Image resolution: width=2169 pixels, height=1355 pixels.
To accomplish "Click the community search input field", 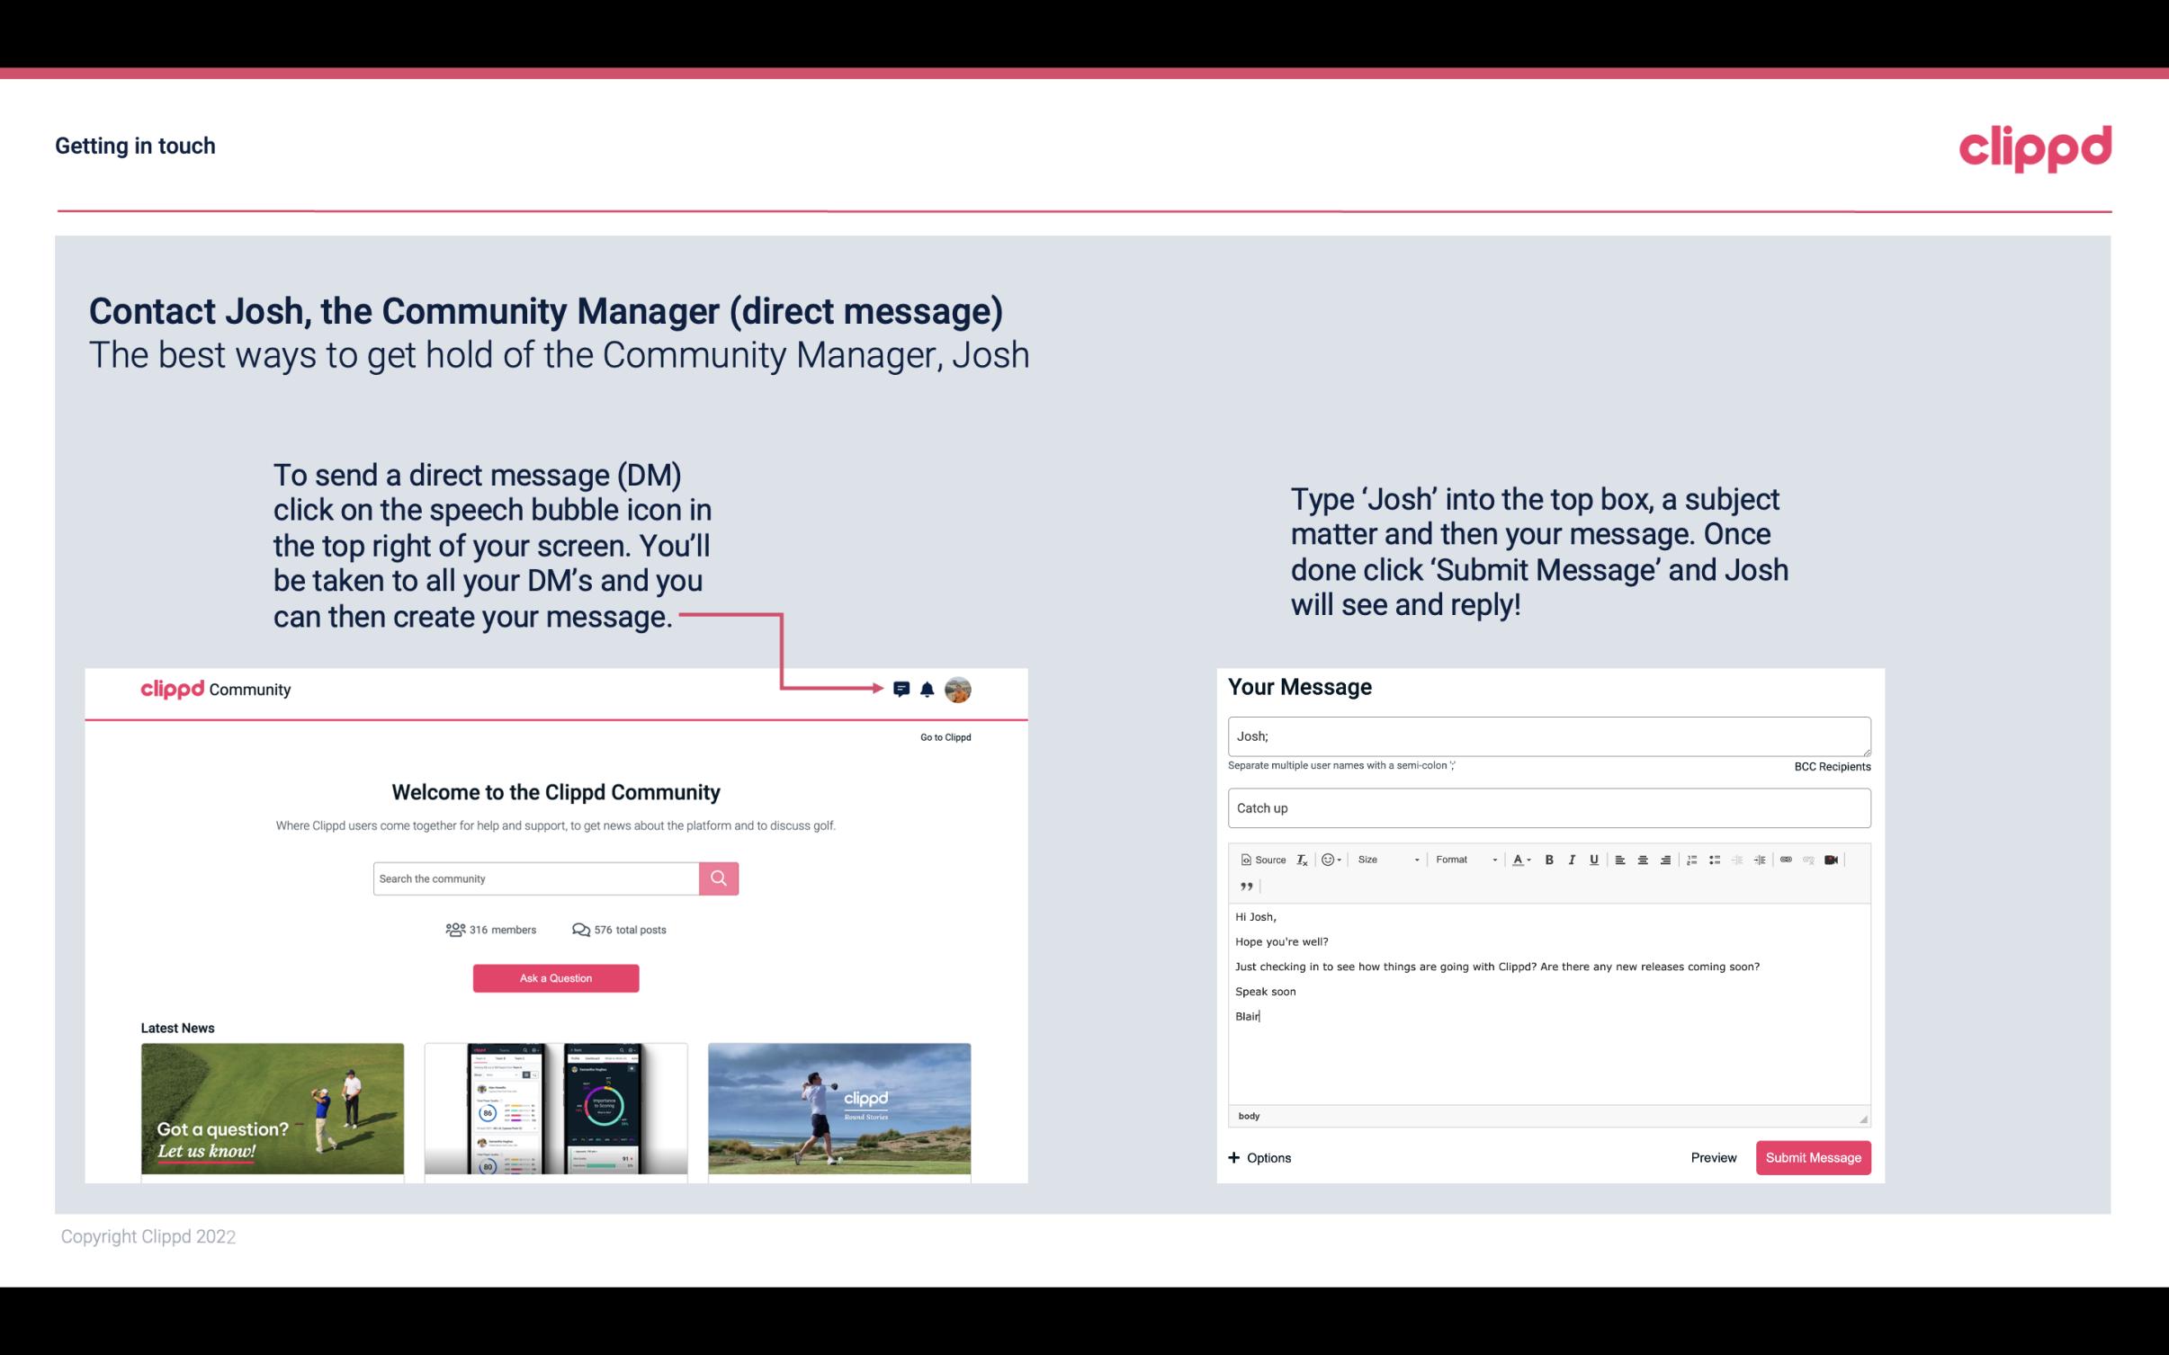I will (535, 878).
